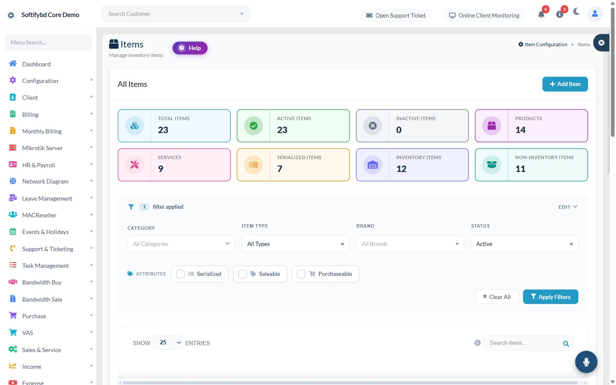This screenshot has width=616, height=385.
Task: Check the Serialized attribute checkbox
Action: [x=181, y=274]
